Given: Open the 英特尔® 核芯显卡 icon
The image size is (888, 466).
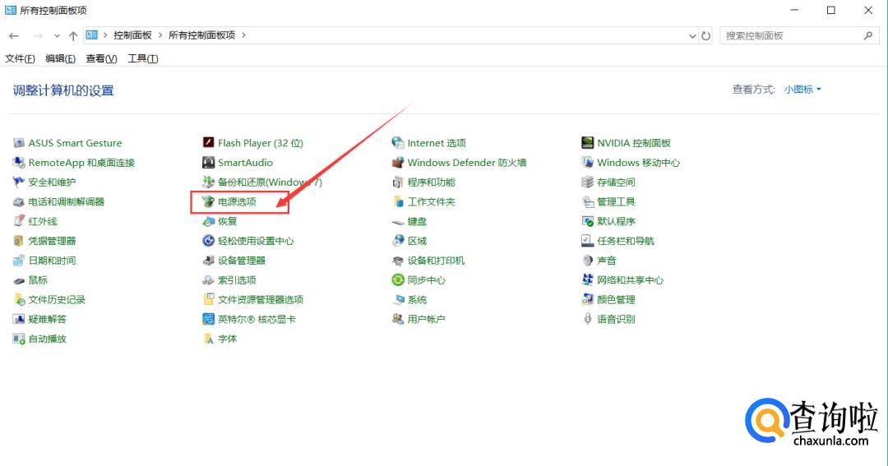Looking at the screenshot, I should click(208, 319).
